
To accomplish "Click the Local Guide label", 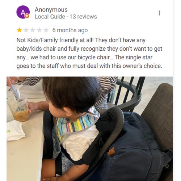I will coord(50,17).
